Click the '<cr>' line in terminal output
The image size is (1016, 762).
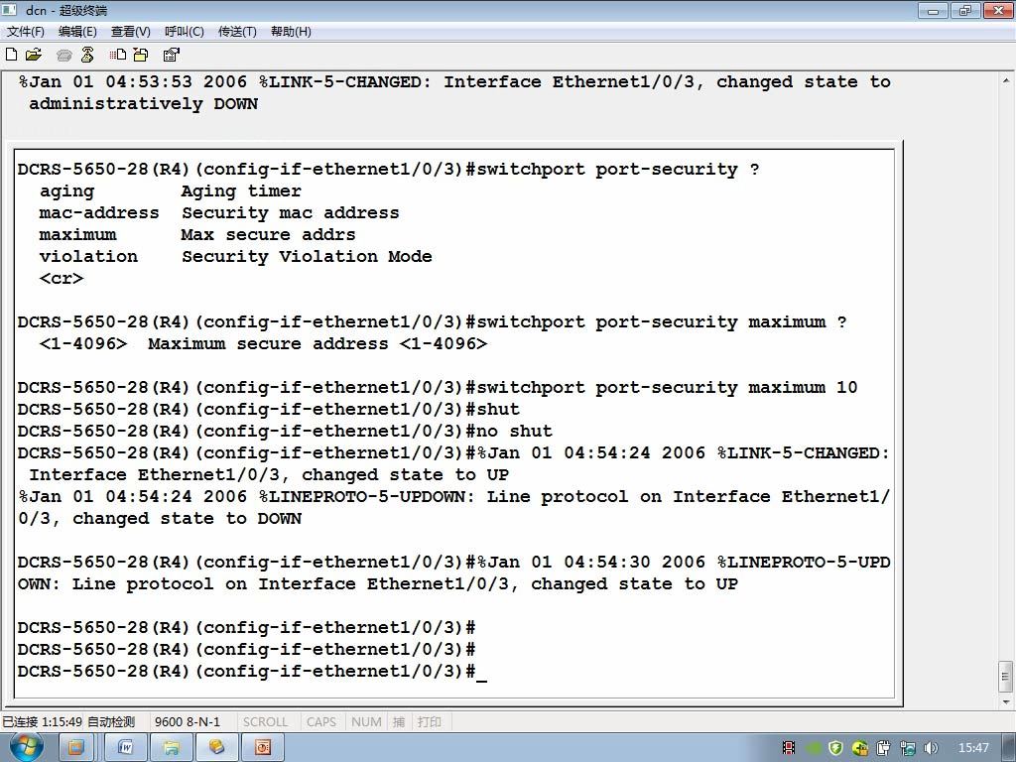coord(62,279)
